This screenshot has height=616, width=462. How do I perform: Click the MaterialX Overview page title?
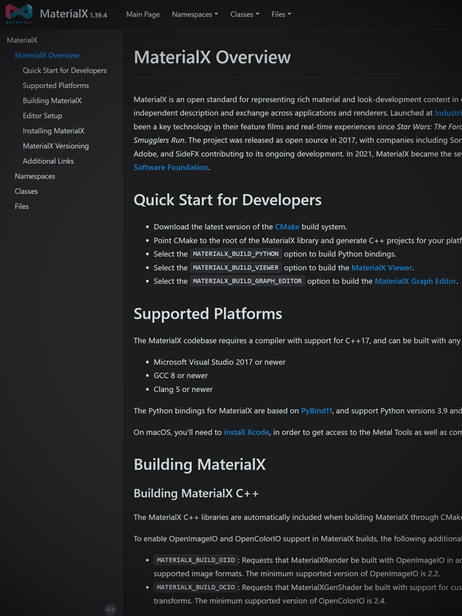212,57
